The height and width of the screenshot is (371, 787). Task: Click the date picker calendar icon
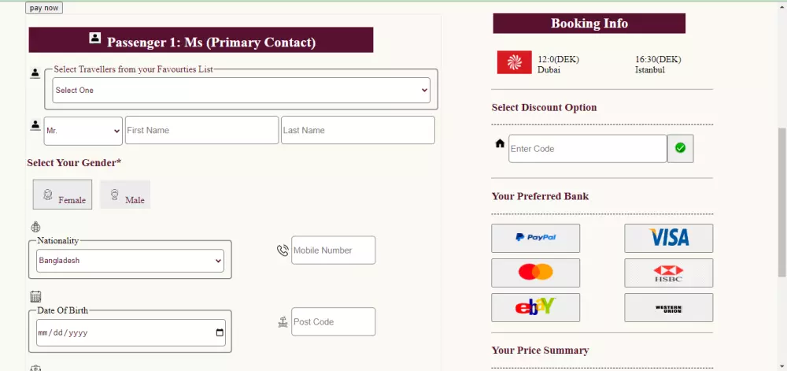click(220, 332)
